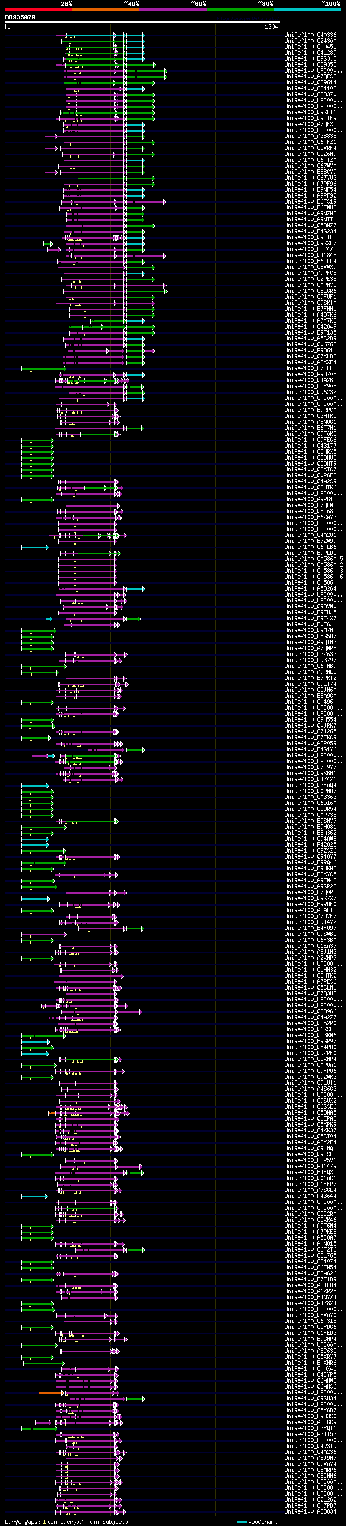Select hit UniRef100_Q96232
346x1526 pixels.
310,392
